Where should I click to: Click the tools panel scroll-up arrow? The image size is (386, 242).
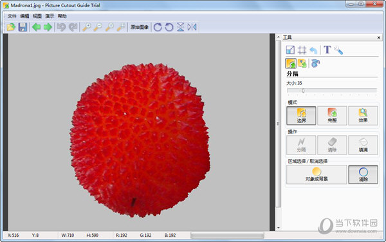coord(279,37)
